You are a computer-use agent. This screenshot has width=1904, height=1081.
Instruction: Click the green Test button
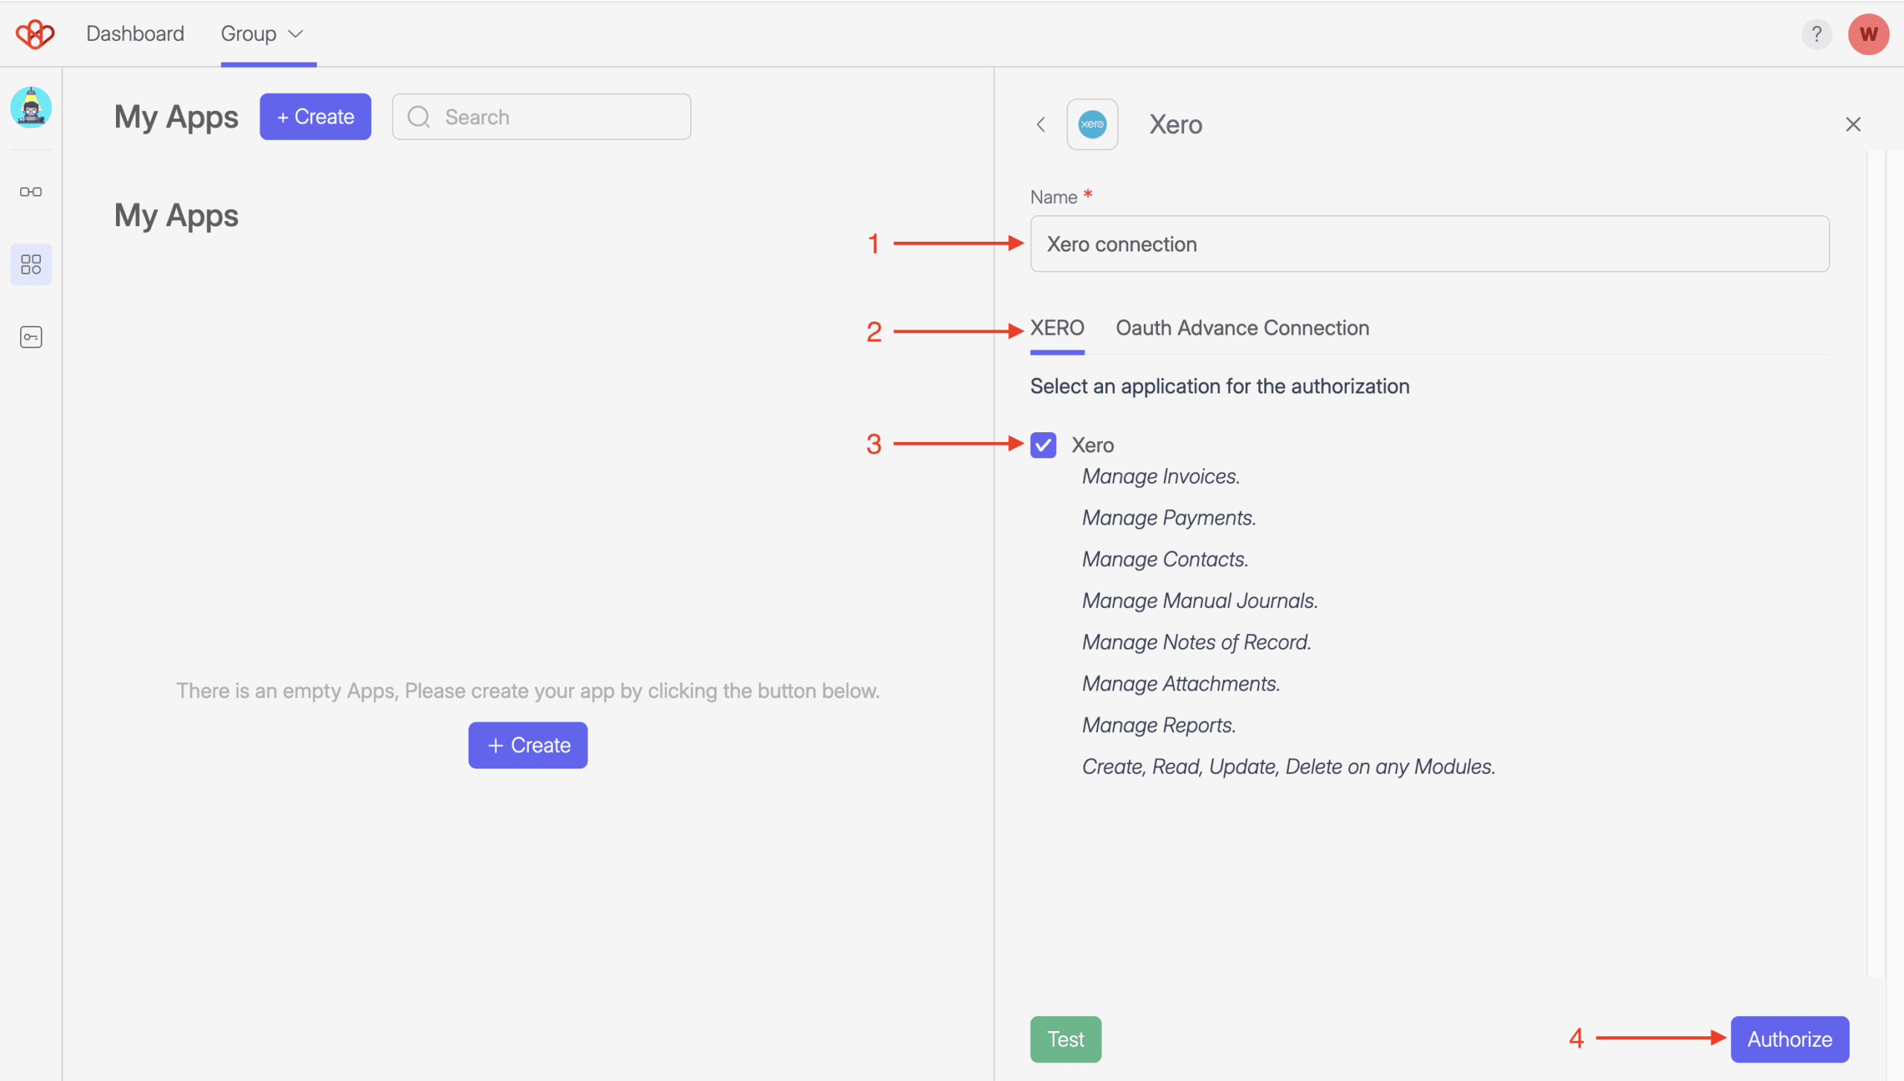pyautogui.click(x=1065, y=1039)
